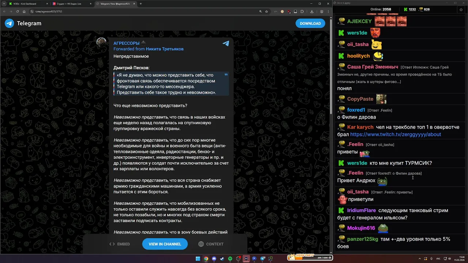Reload the page with refresh icon
Image resolution: width=468 pixels, height=263 pixels.
(18, 11)
